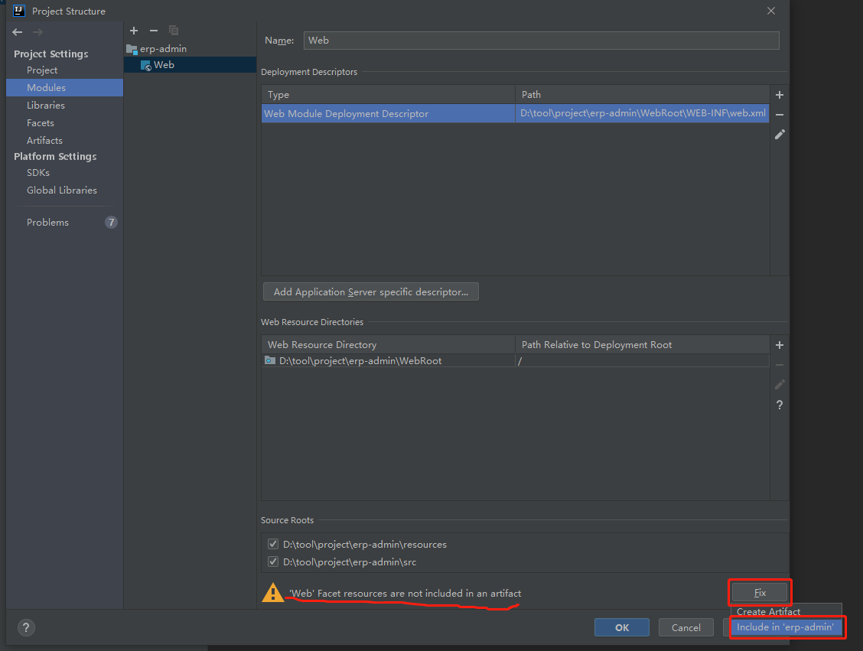The image size is (863, 651).
Task: Click the IntelliJ IDEA logo in the title bar
Action: click(x=18, y=11)
